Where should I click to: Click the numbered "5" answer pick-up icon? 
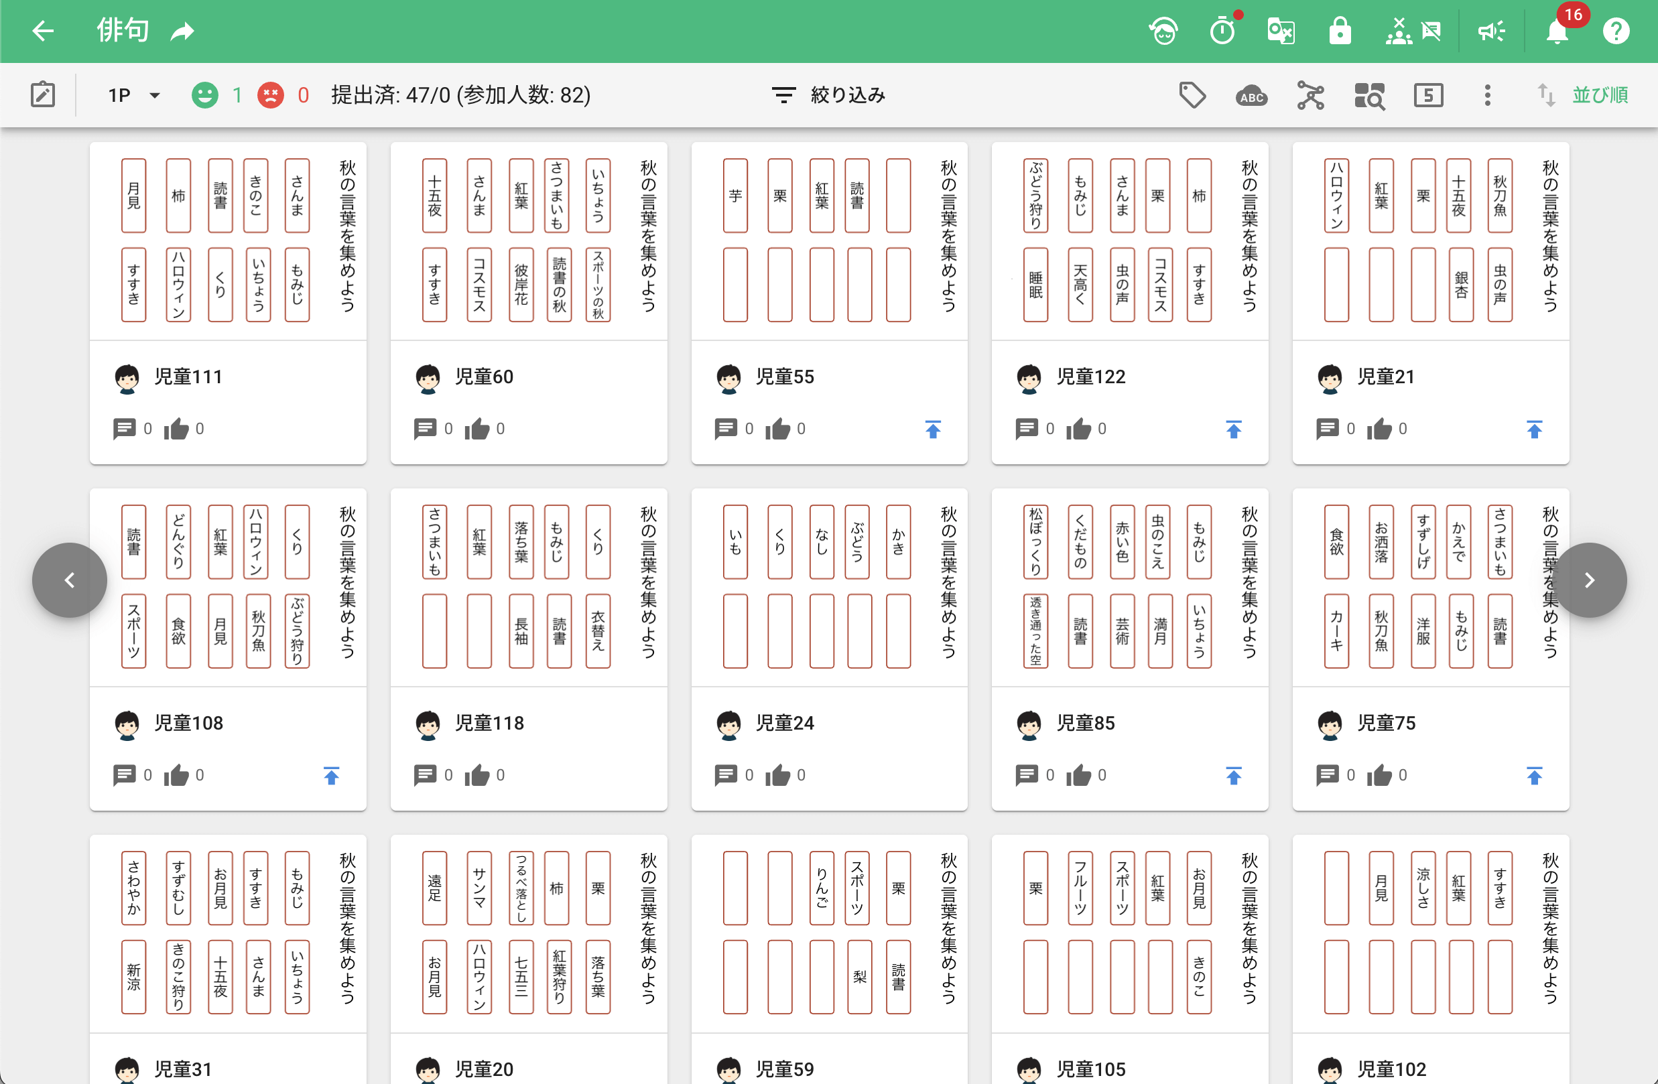(1429, 94)
